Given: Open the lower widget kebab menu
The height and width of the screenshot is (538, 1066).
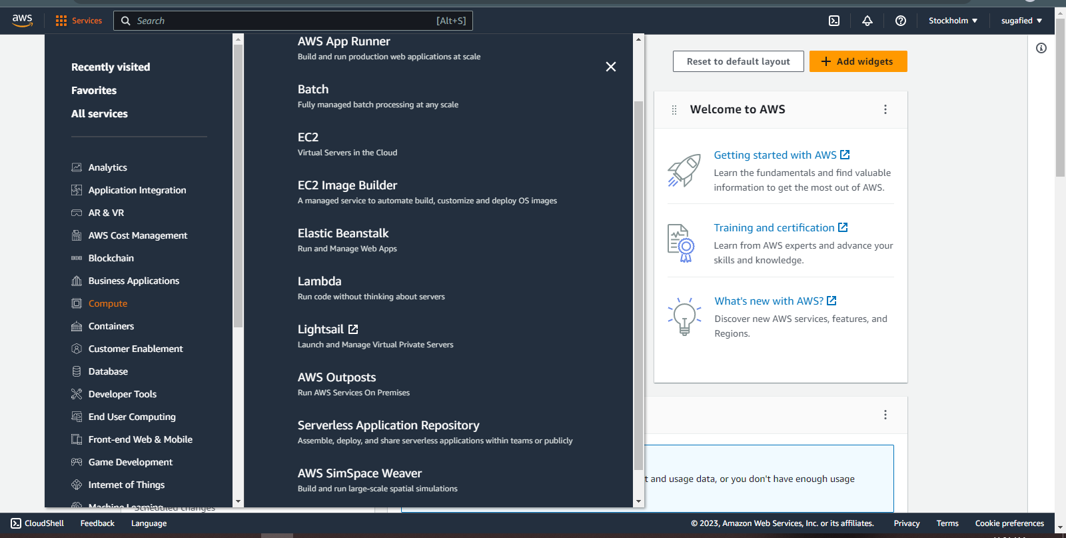Looking at the screenshot, I should [885, 415].
